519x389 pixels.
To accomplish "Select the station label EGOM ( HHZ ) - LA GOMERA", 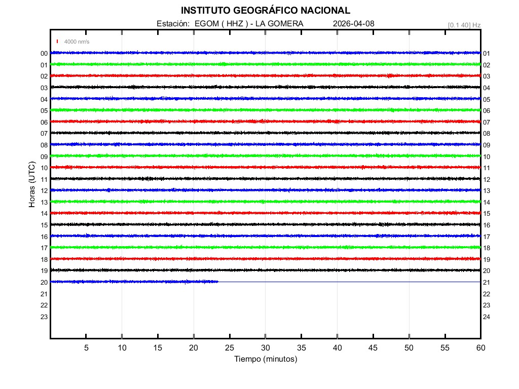I will tap(230, 24).
